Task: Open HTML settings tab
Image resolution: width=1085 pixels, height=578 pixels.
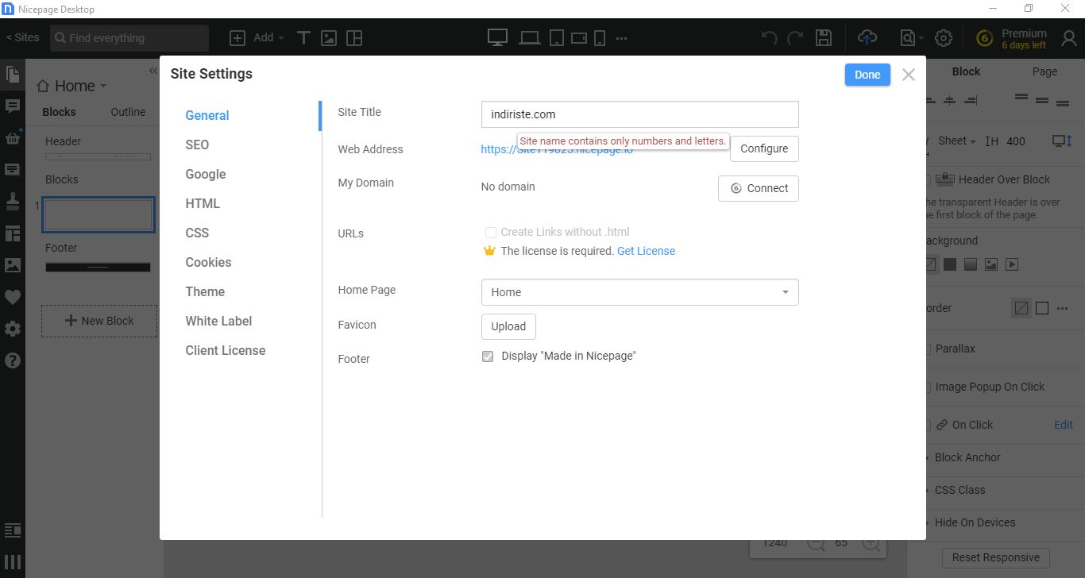Action: (203, 204)
